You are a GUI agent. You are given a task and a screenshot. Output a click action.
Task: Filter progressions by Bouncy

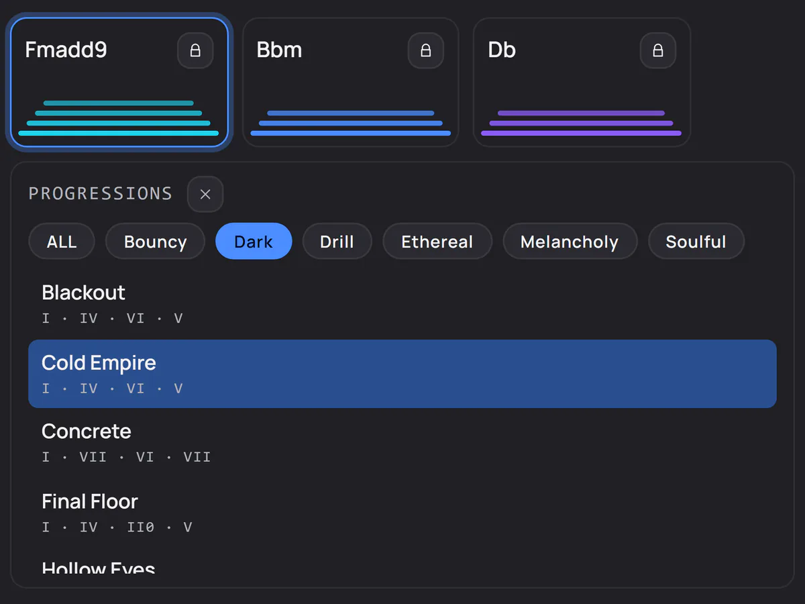pyautogui.click(x=155, y=242)
